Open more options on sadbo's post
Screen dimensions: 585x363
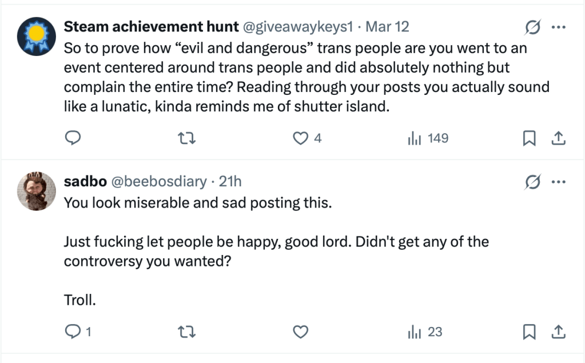558,182
